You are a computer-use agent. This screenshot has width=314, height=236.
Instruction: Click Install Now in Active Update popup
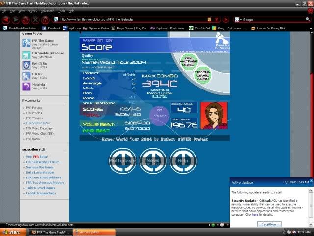269,224
